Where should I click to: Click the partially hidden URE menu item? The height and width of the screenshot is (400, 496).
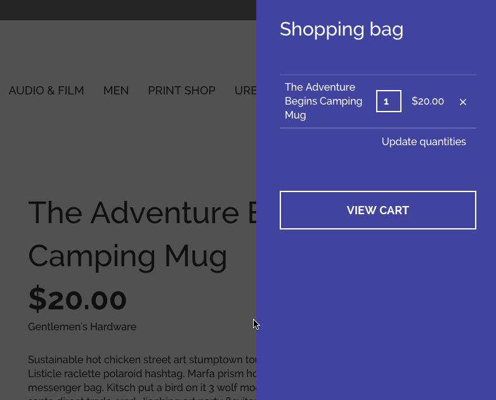(245, 91)
